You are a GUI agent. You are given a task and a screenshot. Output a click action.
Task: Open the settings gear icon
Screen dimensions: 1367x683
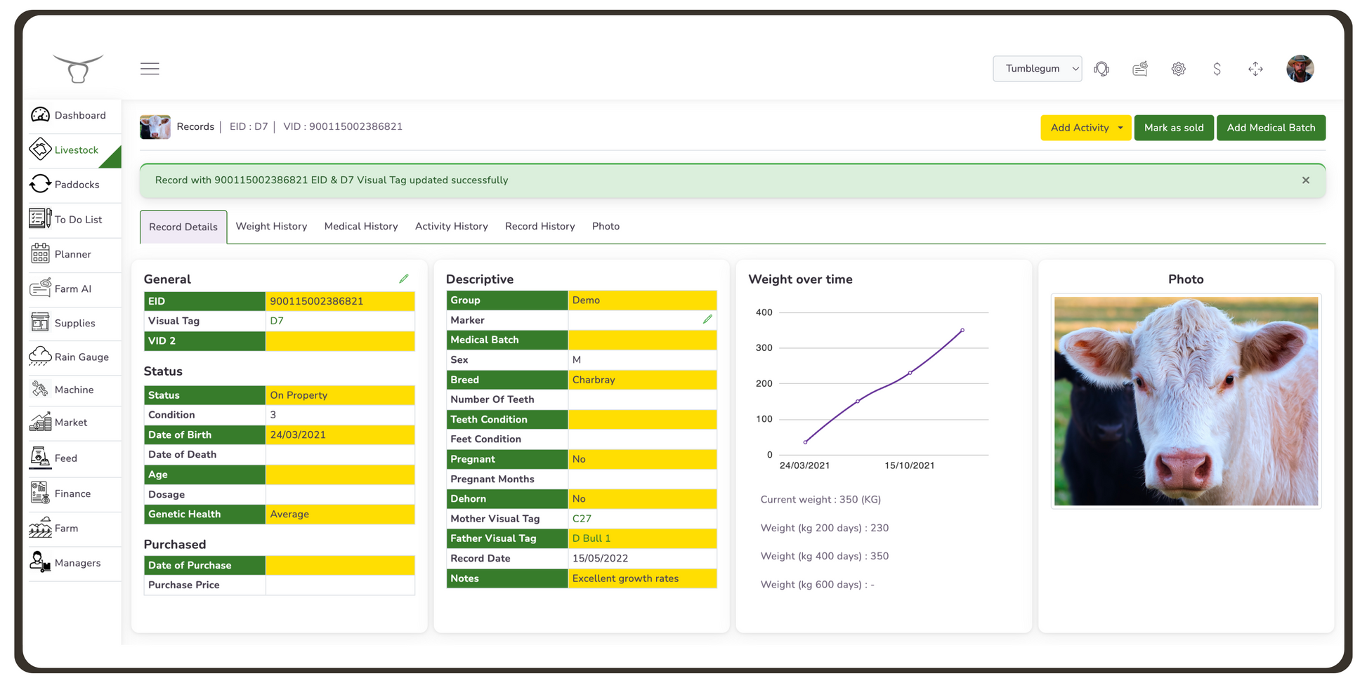(x=1178, y=69)
